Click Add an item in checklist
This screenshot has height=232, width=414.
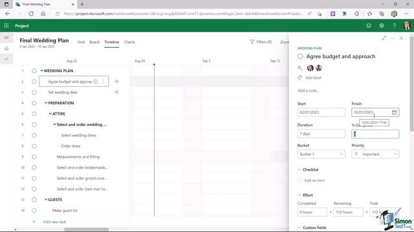coord(314,180)
